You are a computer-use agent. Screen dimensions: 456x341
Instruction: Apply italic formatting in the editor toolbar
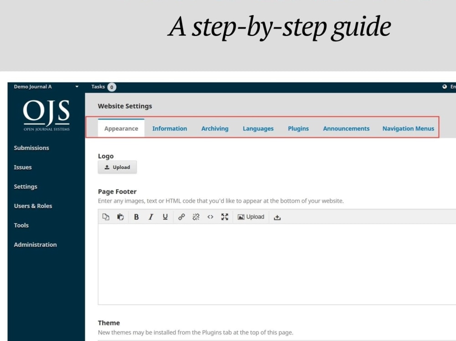pos(151,217)
